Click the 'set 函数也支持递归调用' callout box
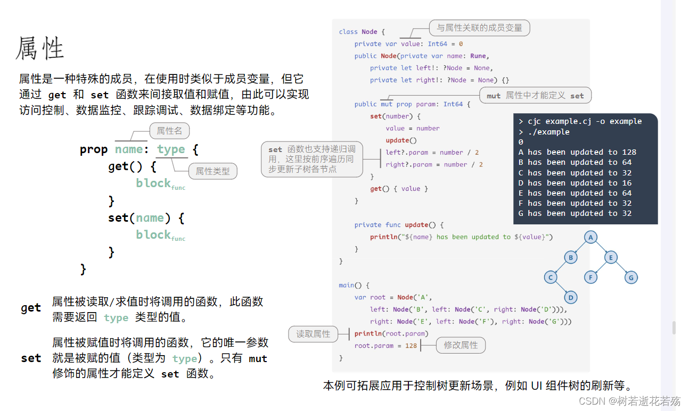 [x=312, y=159]
